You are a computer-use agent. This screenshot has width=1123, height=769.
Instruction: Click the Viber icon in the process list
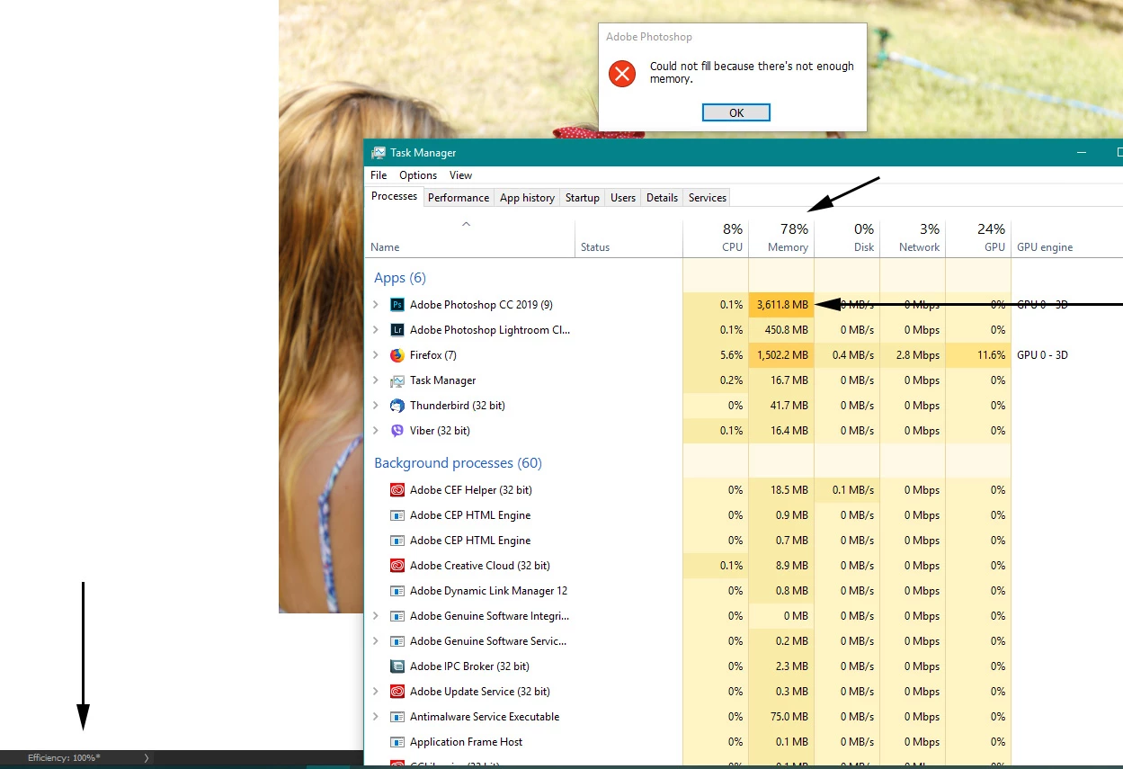click(397, 431)
